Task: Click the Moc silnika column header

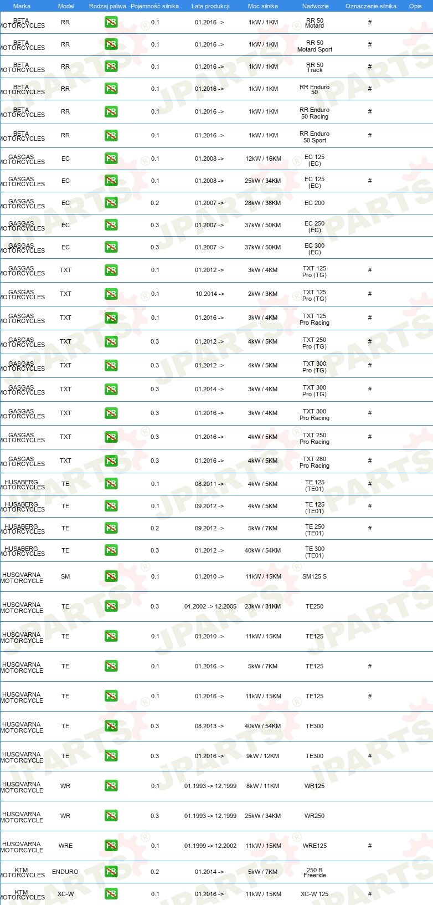Action: 263,6
